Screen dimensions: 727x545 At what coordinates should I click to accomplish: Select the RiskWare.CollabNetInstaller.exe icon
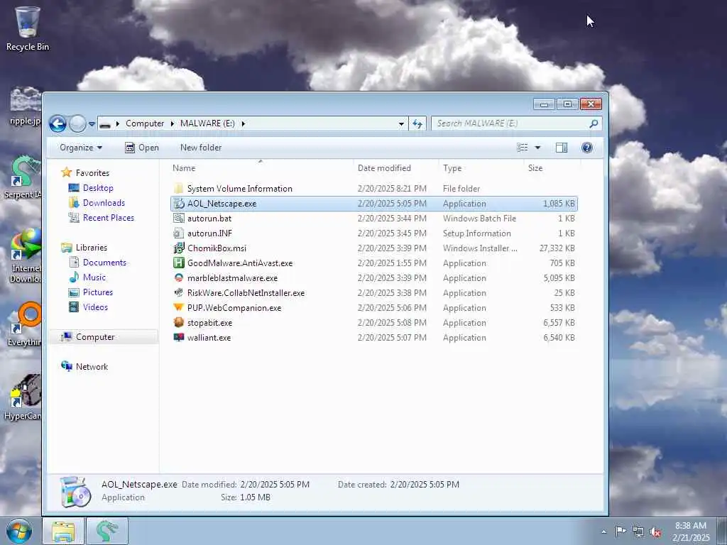click(x=178, y=293)
